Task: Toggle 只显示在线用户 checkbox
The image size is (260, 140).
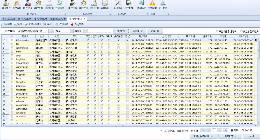Action: (241, 31)
